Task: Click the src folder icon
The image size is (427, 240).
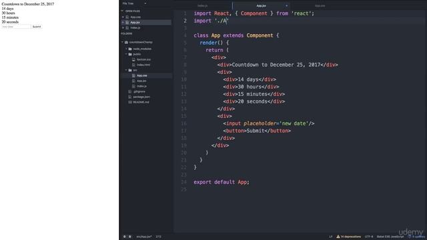Action: tap(130, 70)
